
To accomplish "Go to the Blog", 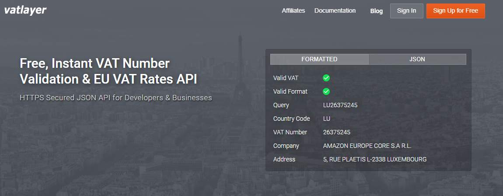I will 376,11.
